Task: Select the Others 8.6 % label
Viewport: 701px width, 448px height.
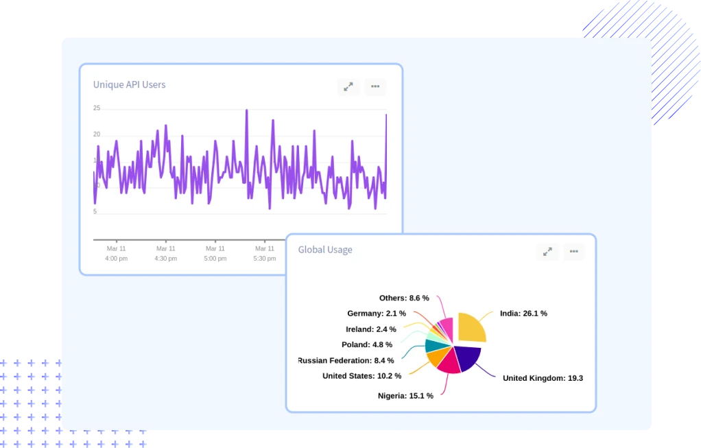Action: tap(404, 298)
